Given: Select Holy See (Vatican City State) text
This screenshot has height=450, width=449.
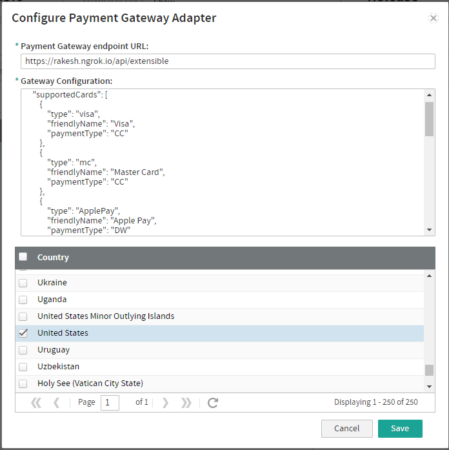Looking at the screenshot, I should (x=90, y=384).
